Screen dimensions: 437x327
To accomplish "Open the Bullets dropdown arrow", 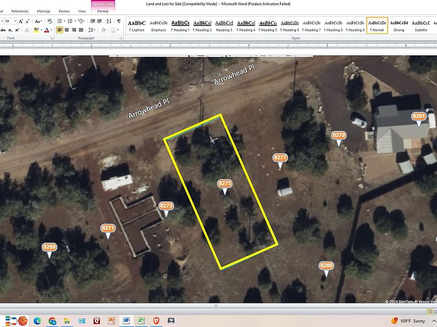I will click(64, 21).
